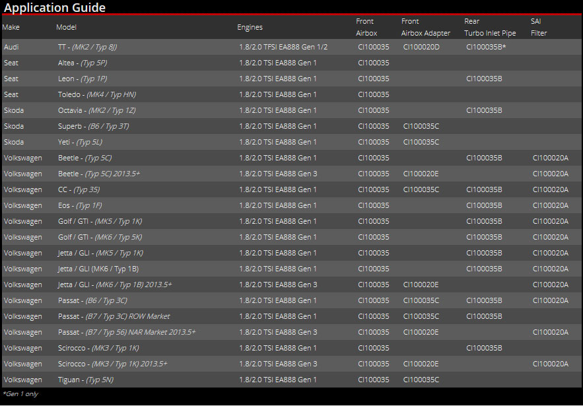Image resolution: width=583 pixels, height=406 pixels.
Task: Click the Yeti - (Typ 5L) model
Action: coord(80,142)
